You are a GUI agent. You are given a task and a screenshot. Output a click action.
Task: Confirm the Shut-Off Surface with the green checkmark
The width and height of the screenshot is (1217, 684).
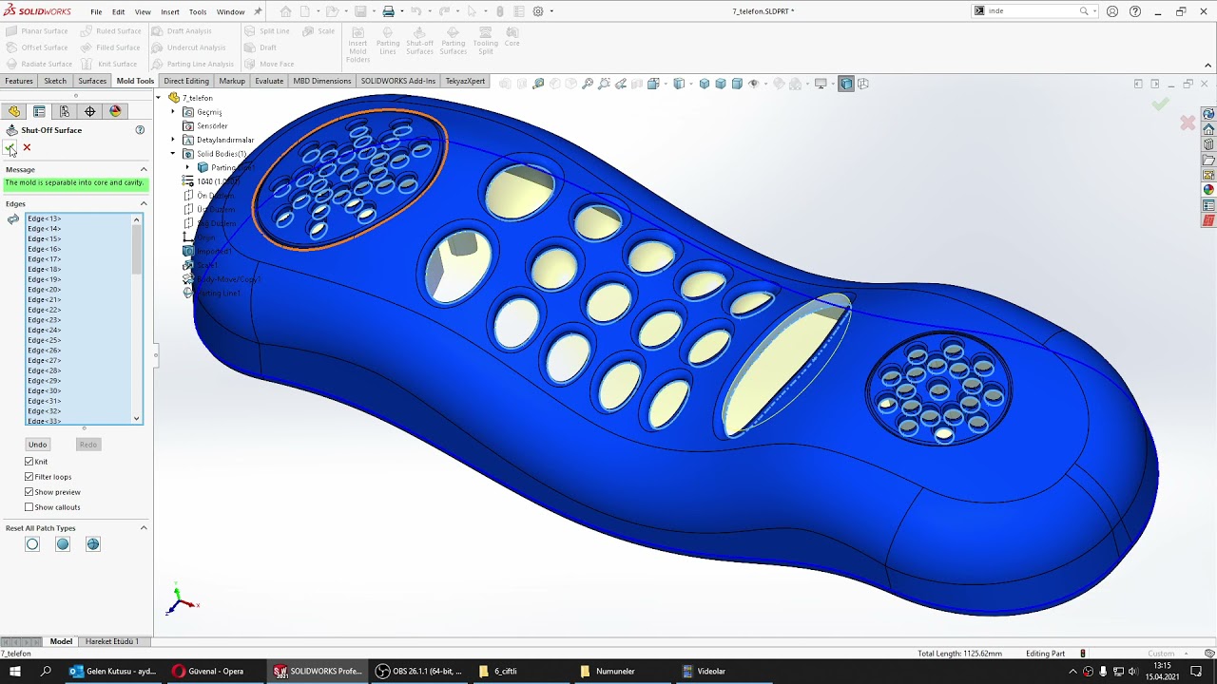tap(10, 147)
